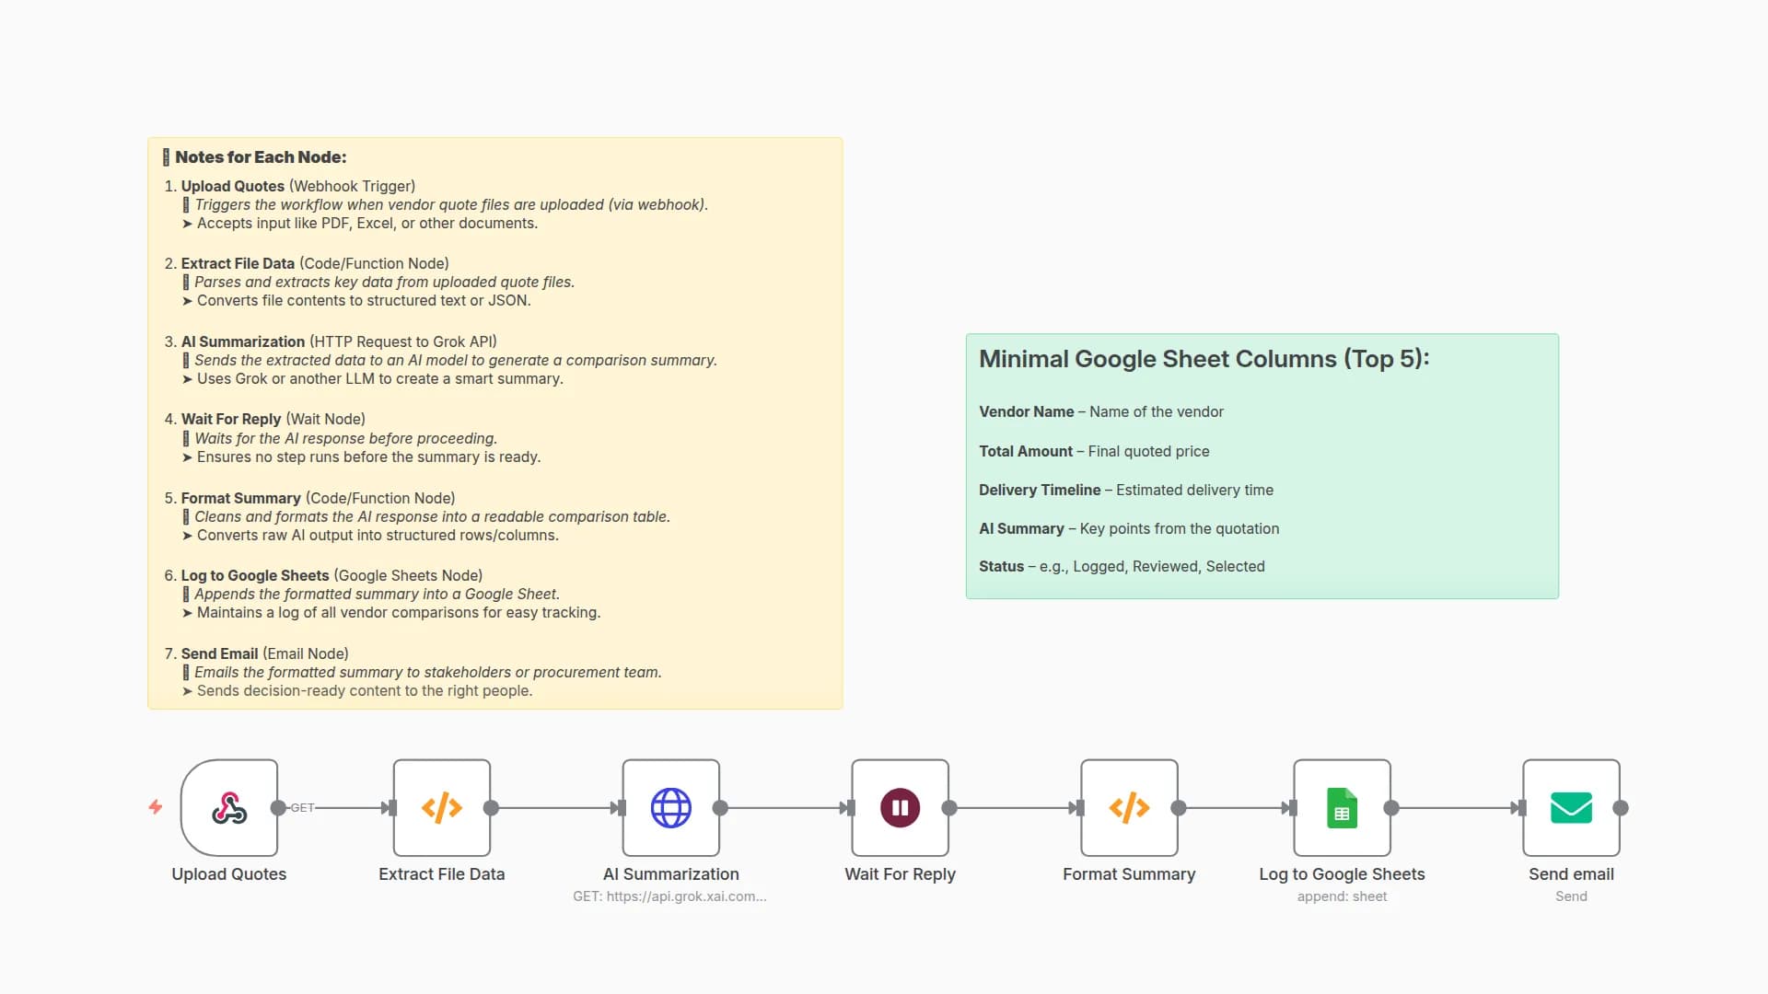Select the green Minimal Google Sheet Columns panel

click(x=1262, y=465)
